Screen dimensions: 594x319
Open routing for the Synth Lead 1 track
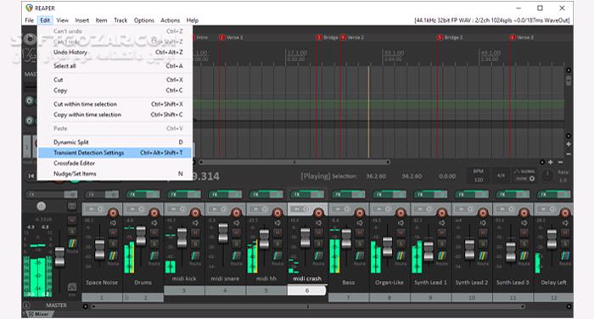point(442,256)
